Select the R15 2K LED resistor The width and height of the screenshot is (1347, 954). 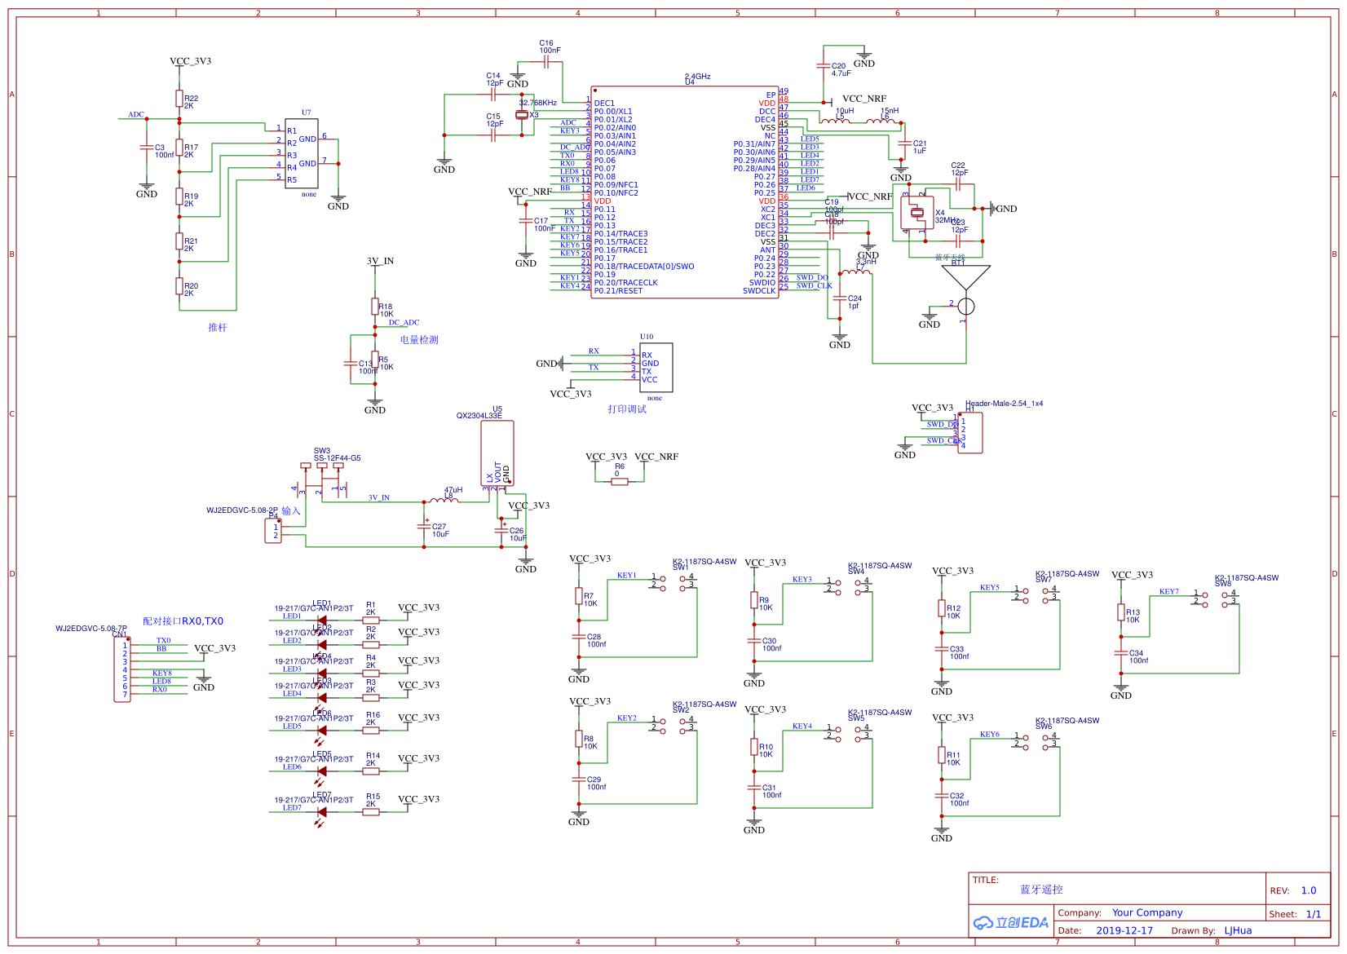click(x=371, y=812)
